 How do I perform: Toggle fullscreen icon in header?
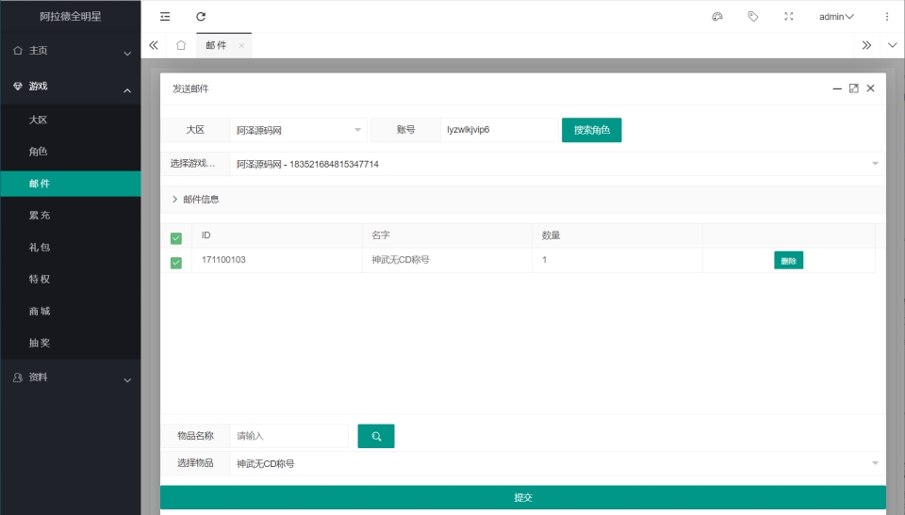pos(789,17)
